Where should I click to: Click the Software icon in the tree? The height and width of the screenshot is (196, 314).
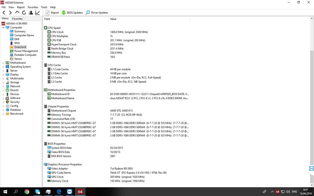click(x=7, y=98)
